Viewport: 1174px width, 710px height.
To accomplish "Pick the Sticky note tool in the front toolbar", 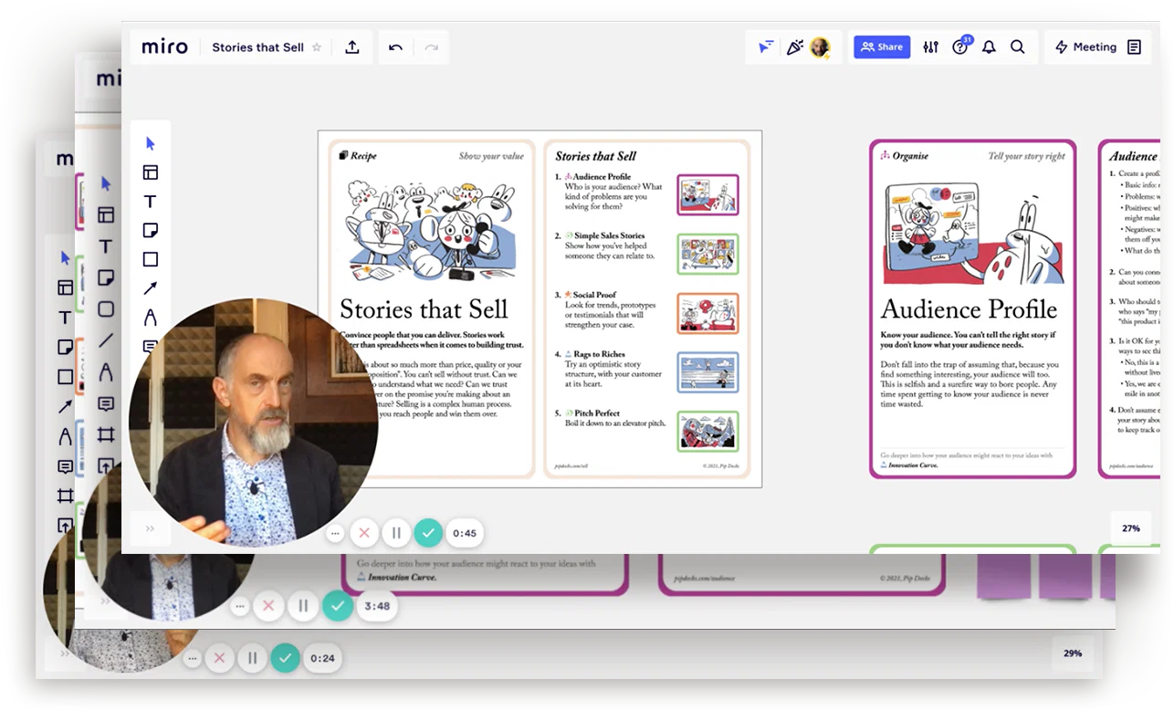I will tap(151, 231).
